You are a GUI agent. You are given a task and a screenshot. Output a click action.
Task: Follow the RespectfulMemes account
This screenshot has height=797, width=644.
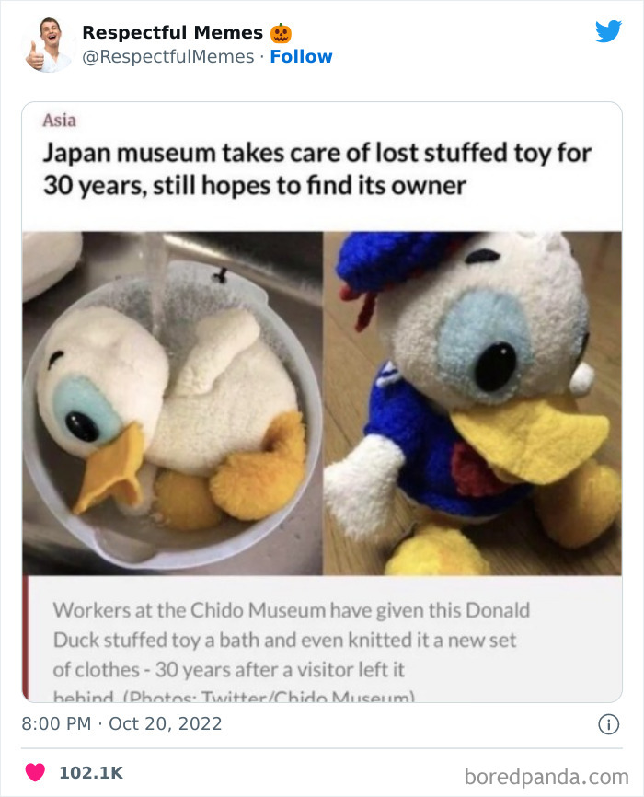[301, 56]
